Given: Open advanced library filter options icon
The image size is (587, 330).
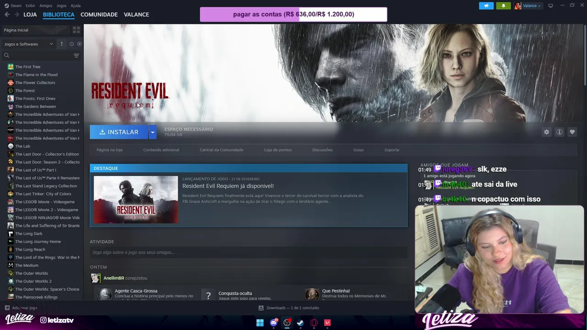Looking at the screenshot, I should [x=76, y=55].
